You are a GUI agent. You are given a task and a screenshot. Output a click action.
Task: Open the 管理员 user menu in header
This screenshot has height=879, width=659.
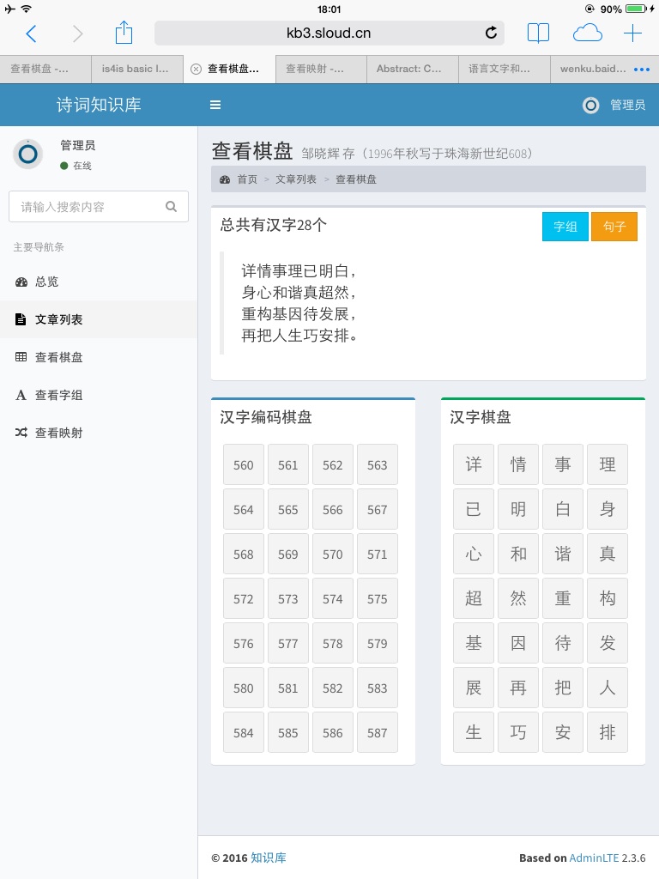point(614,105)
